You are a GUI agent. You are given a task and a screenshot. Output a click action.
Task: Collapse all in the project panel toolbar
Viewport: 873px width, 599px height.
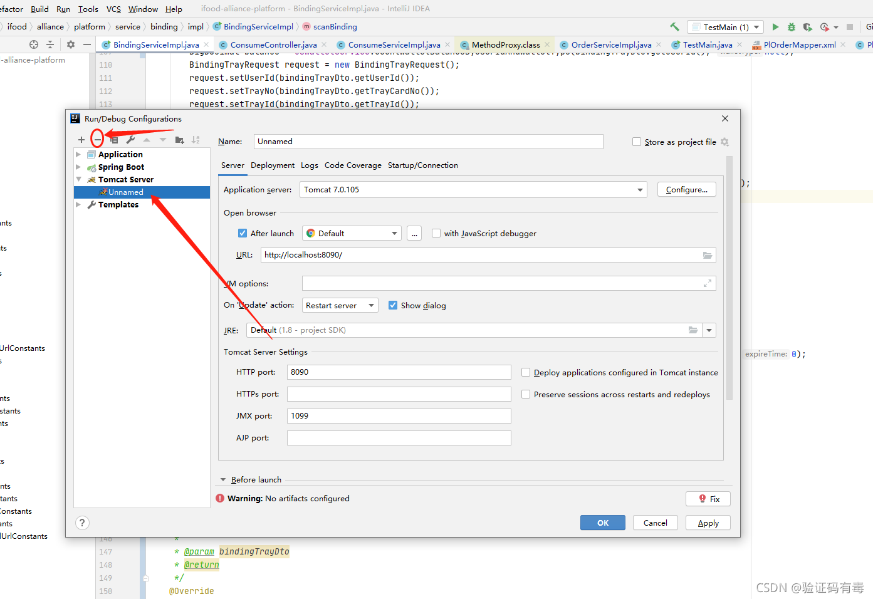click(x=50, y=44)
